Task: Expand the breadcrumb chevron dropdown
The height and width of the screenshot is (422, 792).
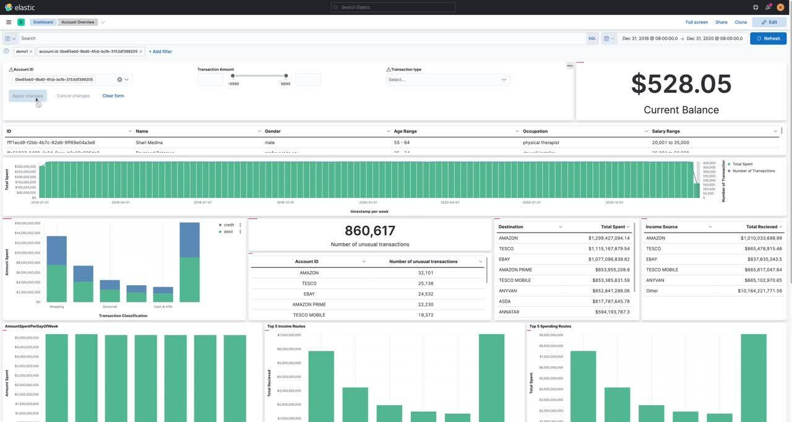Action: click(103, 22)
